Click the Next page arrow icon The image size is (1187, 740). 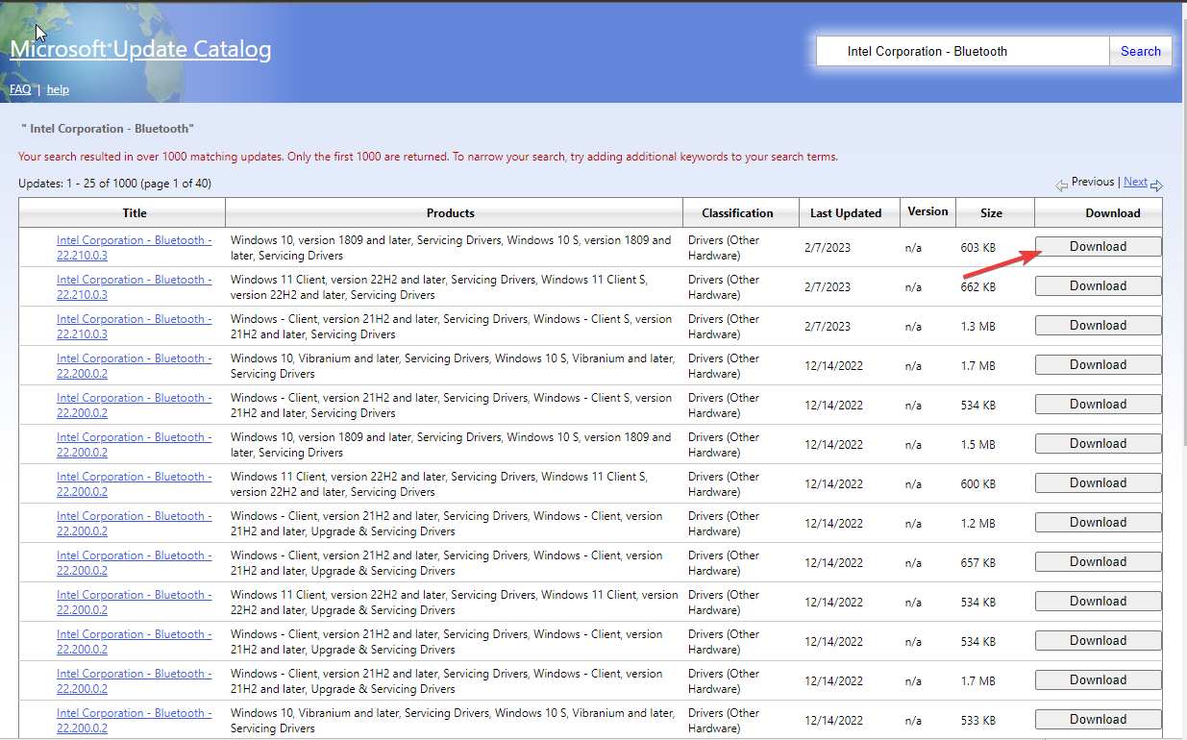pyautogui.click(x=1156, y=185)
